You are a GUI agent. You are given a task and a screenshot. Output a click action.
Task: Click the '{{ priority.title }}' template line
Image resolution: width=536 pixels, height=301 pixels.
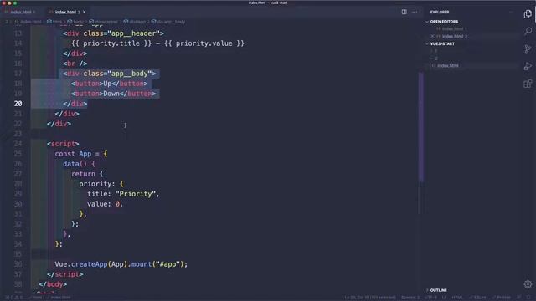click(x=157, y=43)
